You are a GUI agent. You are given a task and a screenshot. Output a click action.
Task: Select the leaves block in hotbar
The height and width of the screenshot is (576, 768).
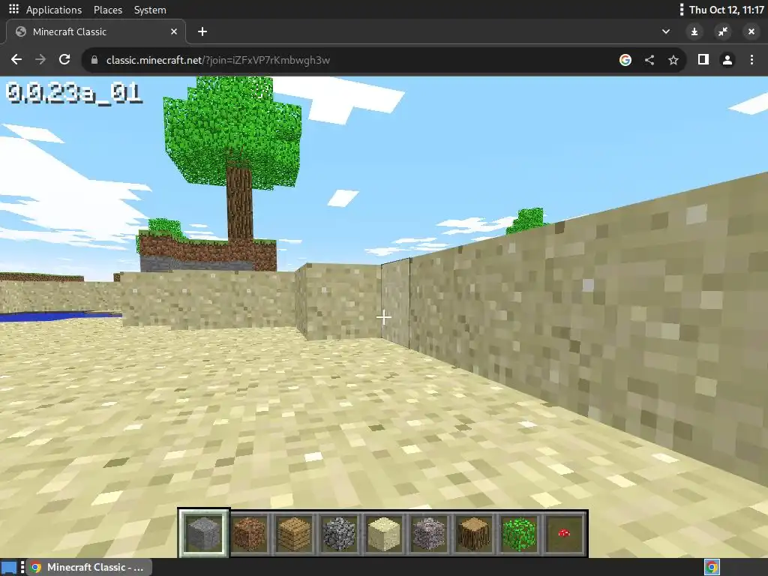tap(519, 533)
